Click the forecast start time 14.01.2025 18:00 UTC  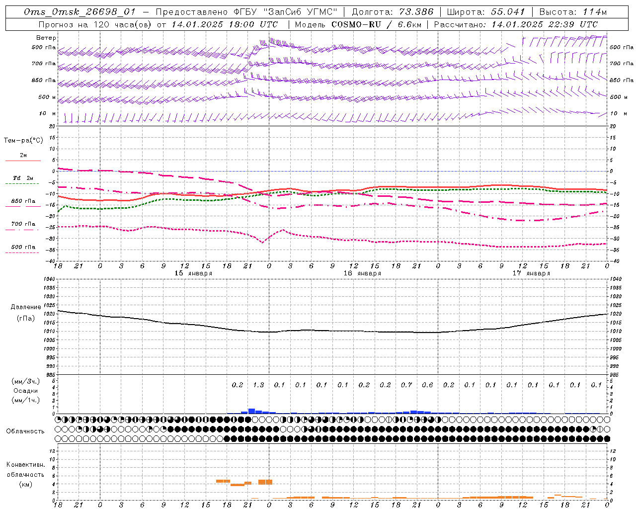(x=225, y=24)
